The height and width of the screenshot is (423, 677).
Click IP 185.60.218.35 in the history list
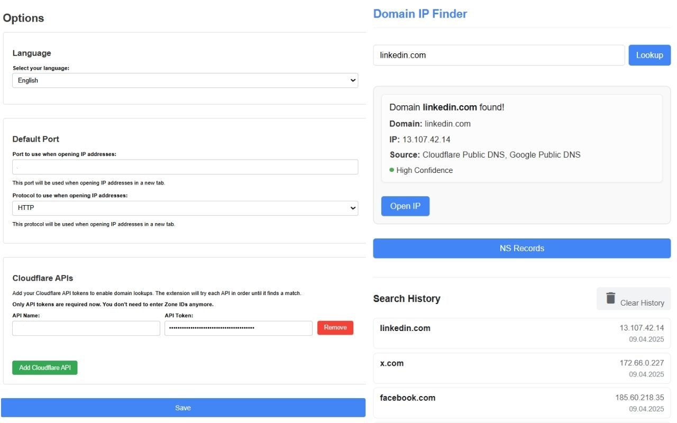point(639,398)
